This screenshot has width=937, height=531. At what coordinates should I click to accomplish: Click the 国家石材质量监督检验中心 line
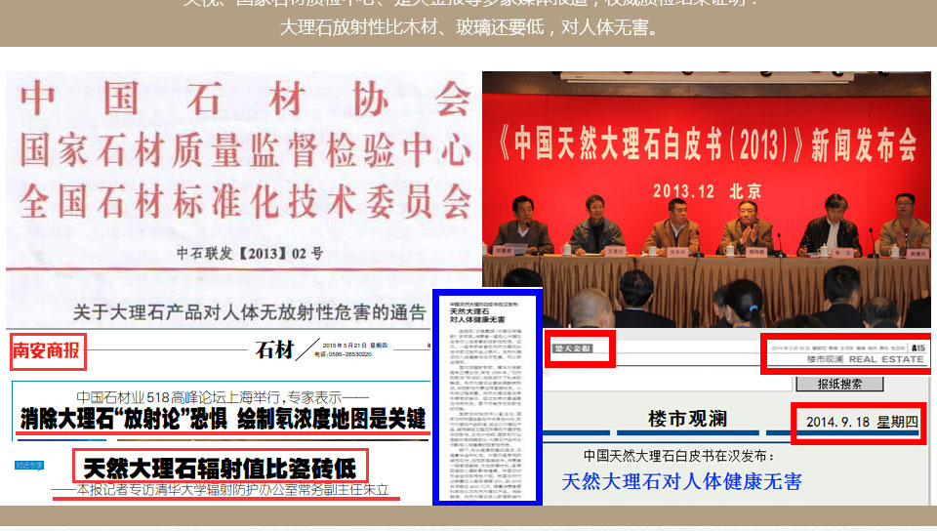point(245,149)
